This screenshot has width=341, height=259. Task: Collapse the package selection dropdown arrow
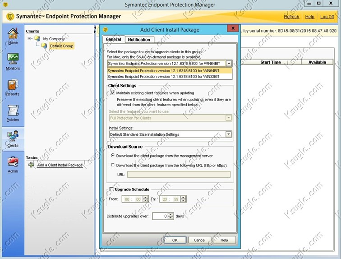pos(229,63)
